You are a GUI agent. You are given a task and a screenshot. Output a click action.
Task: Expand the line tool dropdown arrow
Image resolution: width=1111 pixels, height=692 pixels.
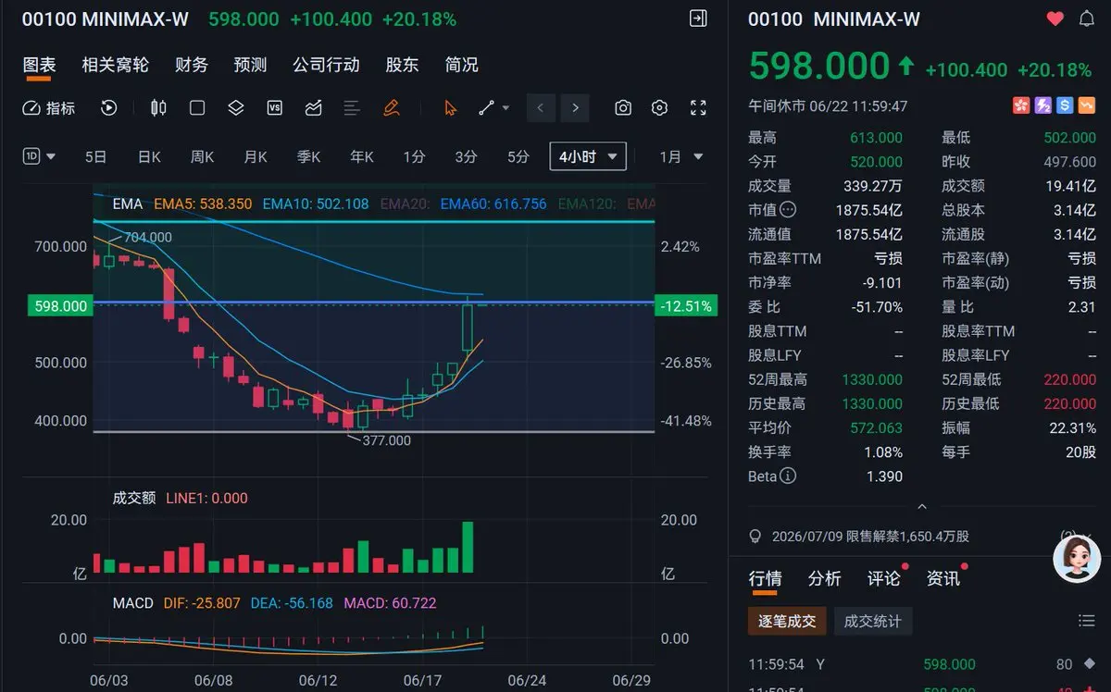(x=506, y=108)
